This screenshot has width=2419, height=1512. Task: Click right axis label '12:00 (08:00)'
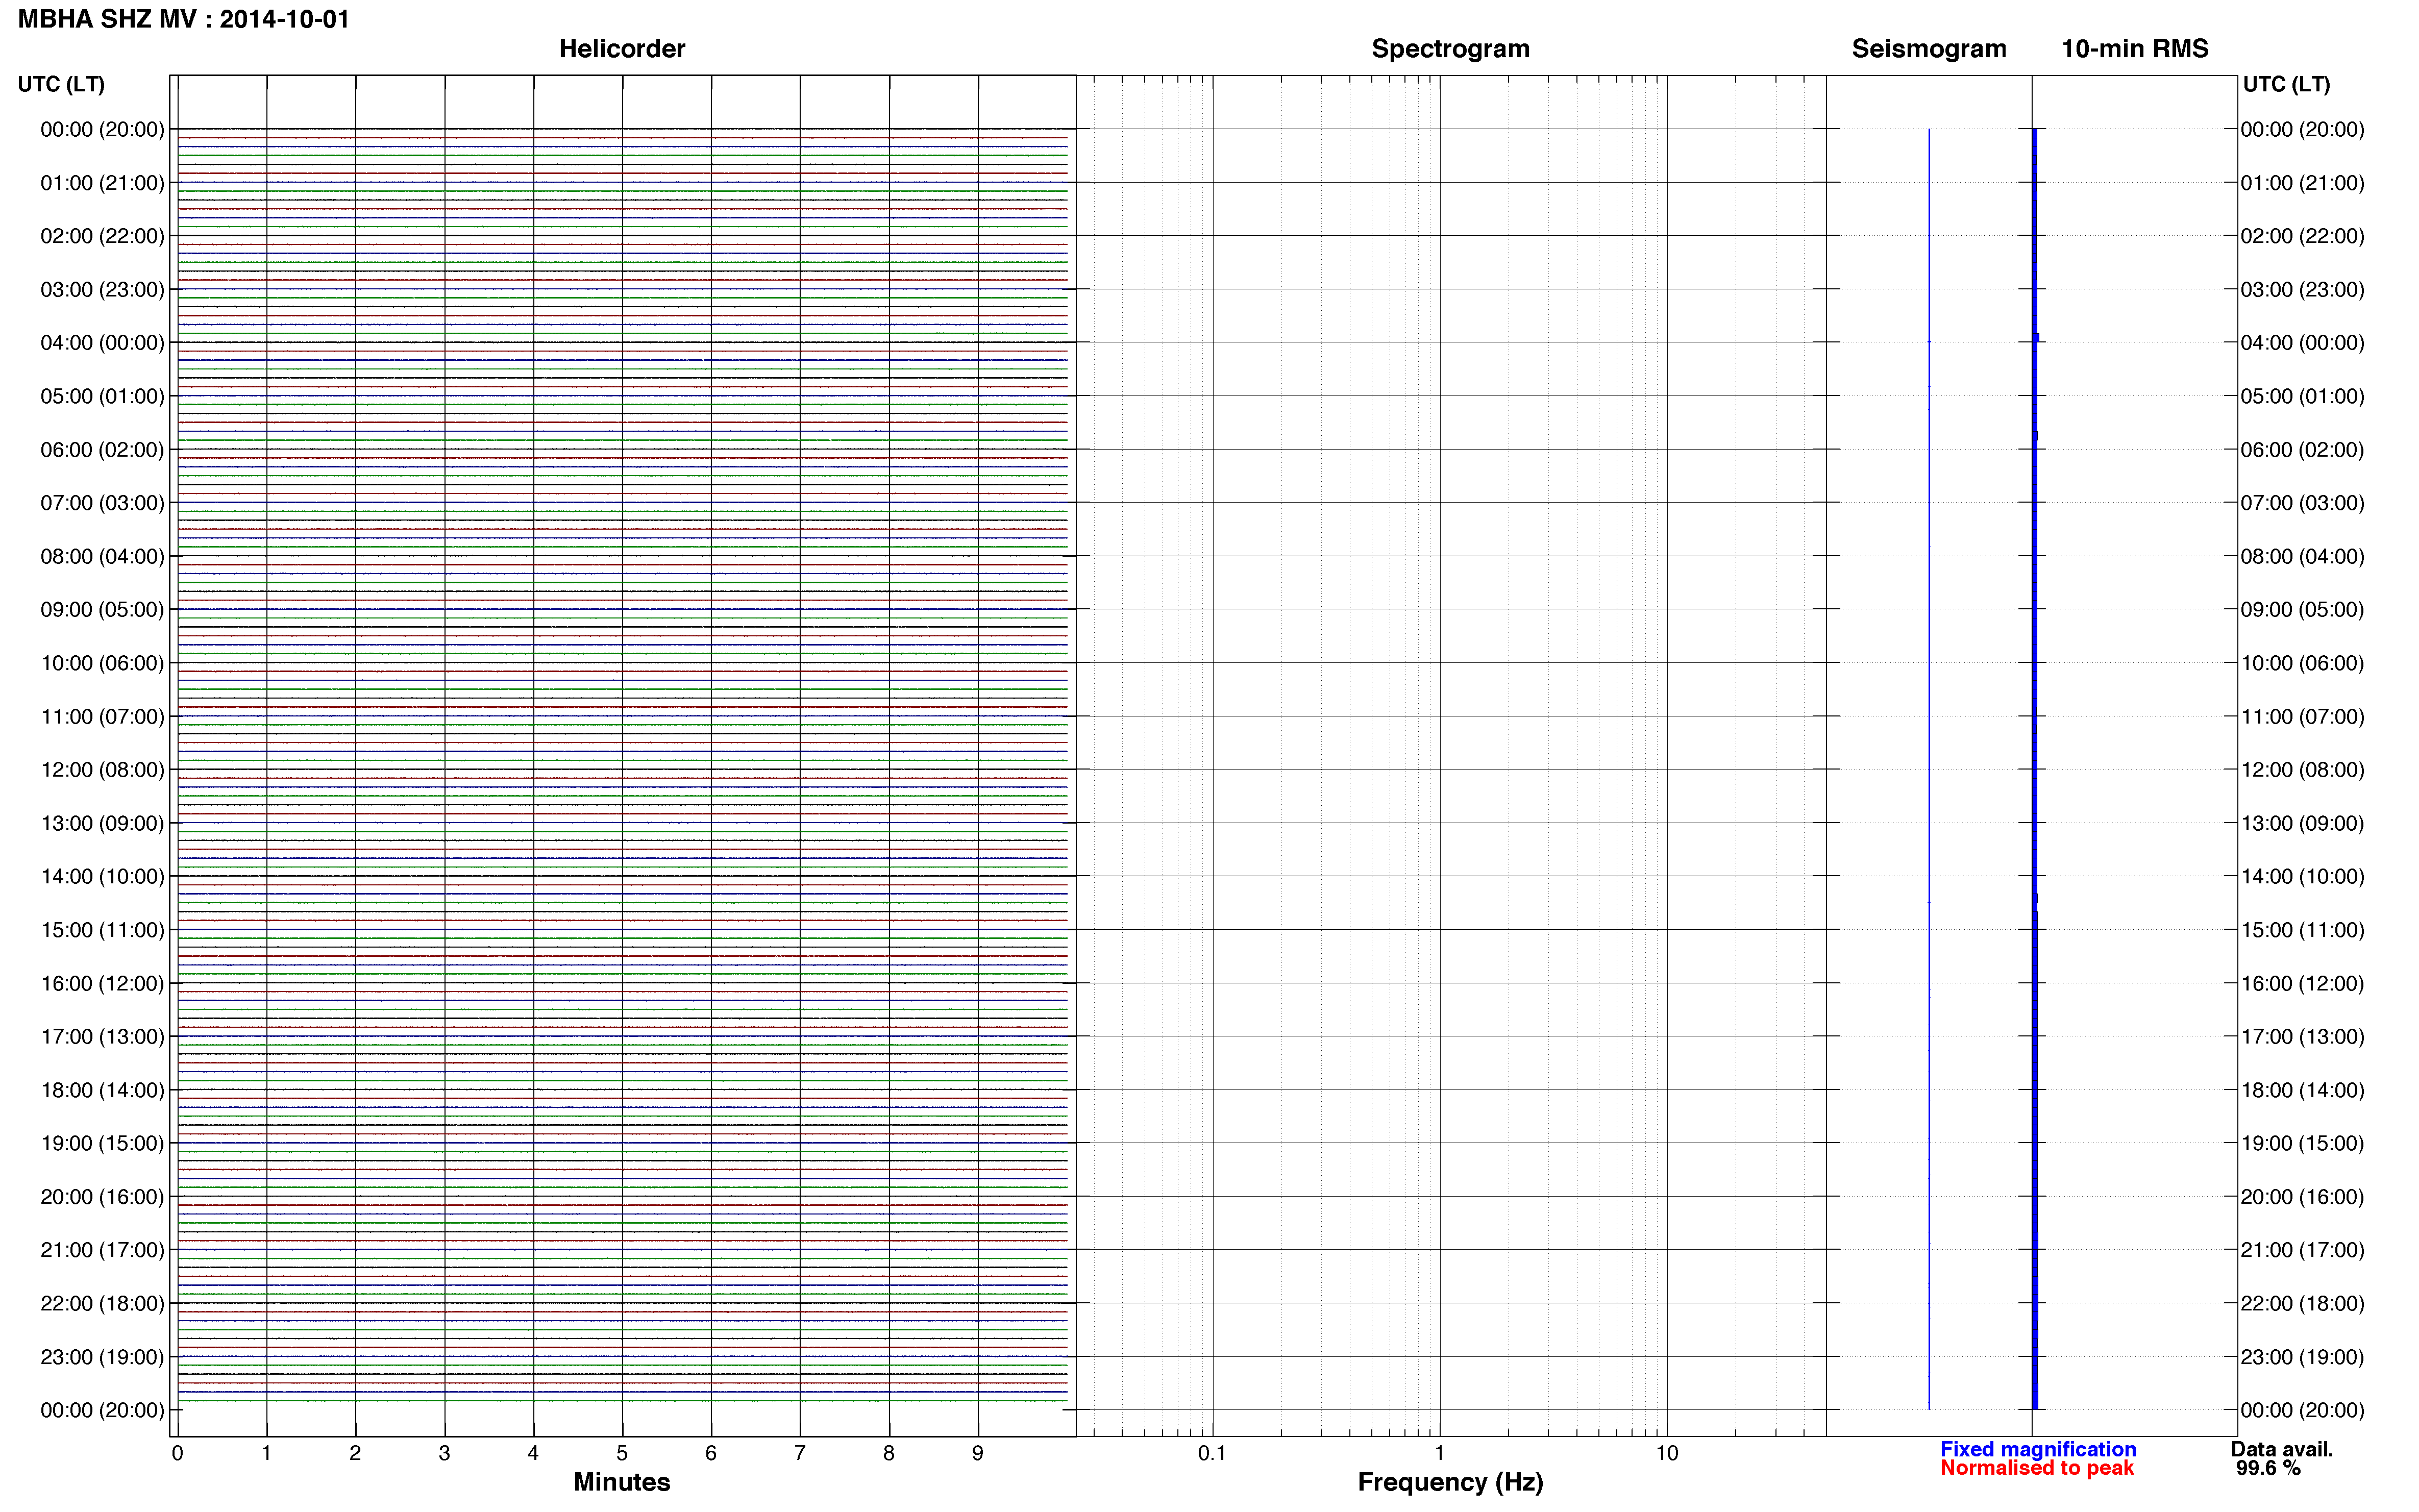click(2302, 769)
